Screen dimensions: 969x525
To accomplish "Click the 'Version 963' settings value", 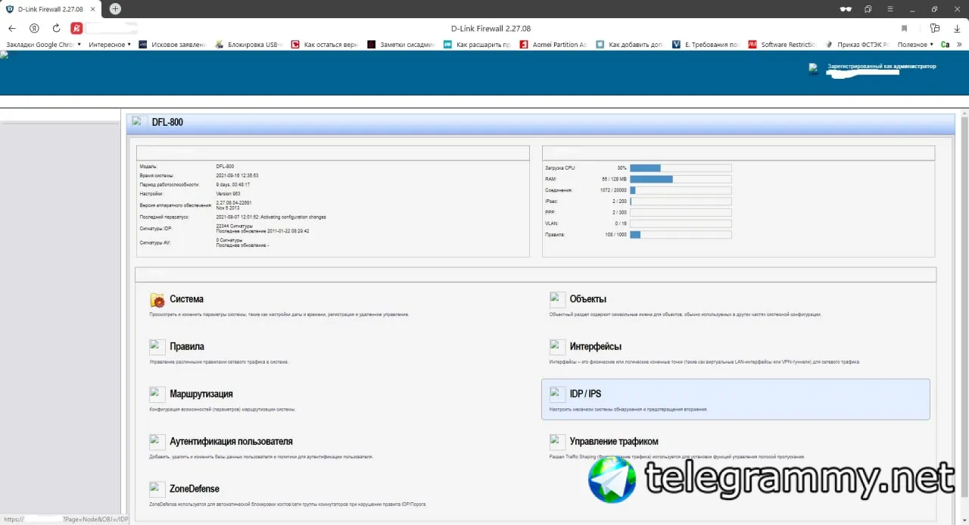I will pos(228,194).
